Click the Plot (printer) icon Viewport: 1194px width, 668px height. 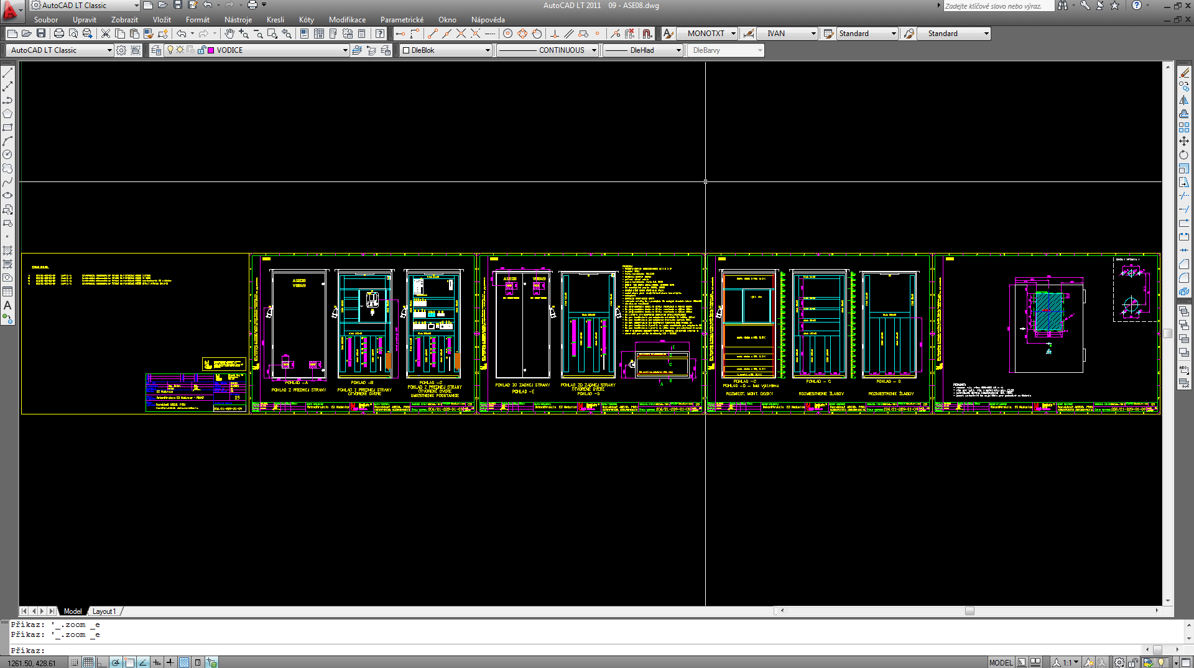[x=59, y=34]
